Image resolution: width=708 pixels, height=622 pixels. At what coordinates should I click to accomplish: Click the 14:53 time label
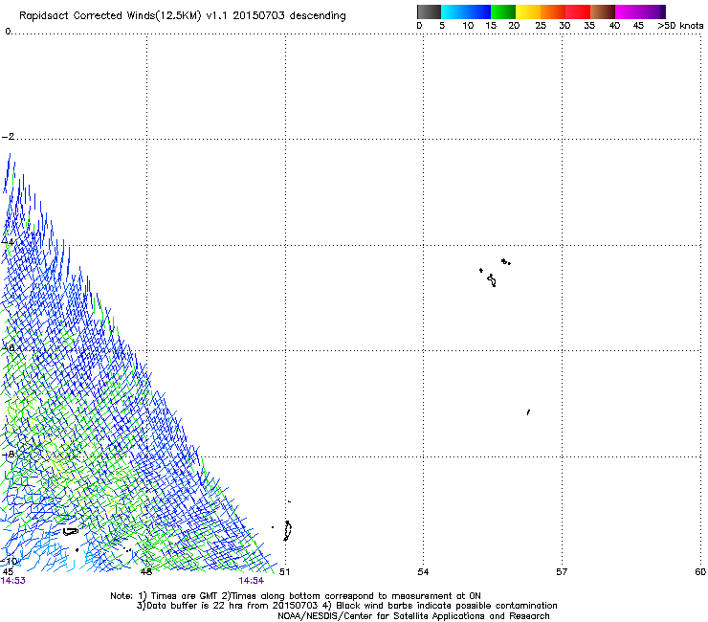pos(13,581)
